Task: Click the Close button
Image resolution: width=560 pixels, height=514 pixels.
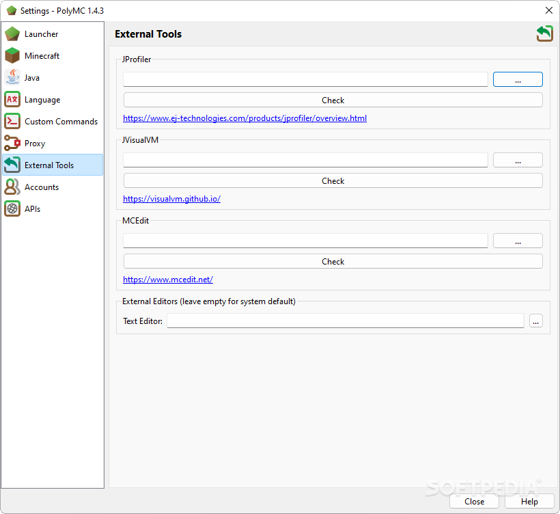Action: point(474,502)
